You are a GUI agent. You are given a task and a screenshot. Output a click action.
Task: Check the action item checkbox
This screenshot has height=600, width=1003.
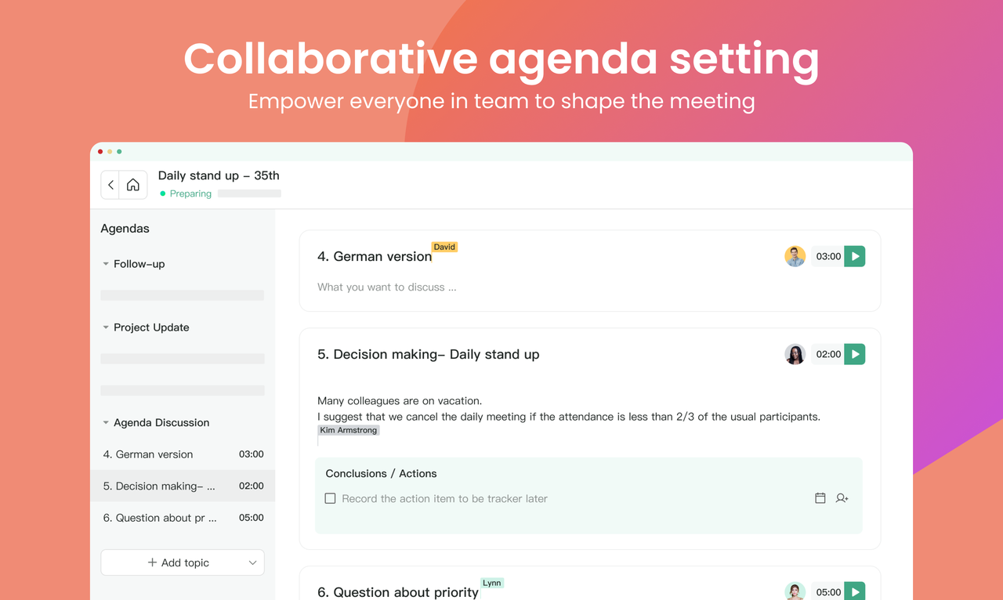point(331,498)
